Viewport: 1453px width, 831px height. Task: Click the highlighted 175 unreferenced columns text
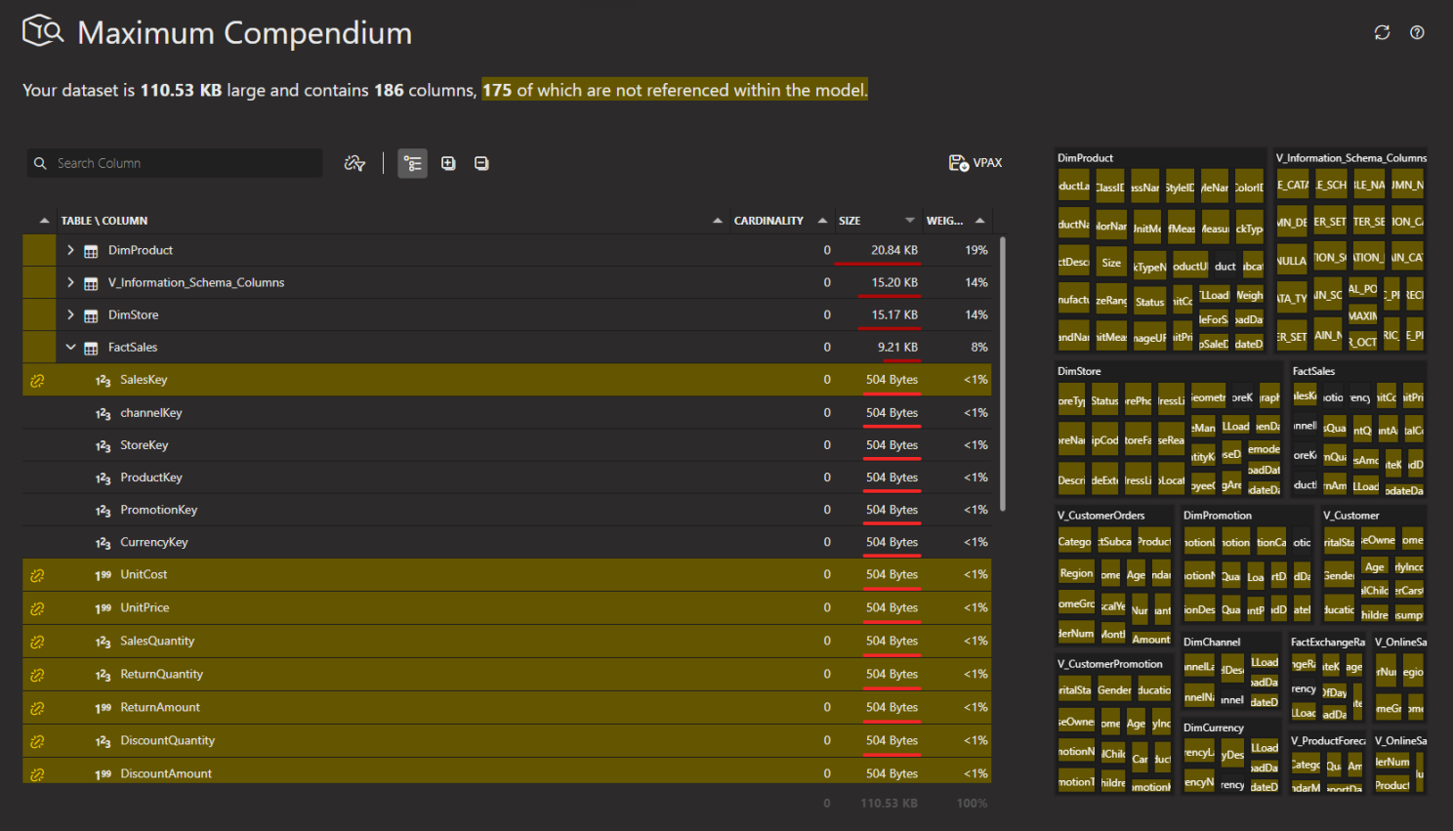pos(674,90)
